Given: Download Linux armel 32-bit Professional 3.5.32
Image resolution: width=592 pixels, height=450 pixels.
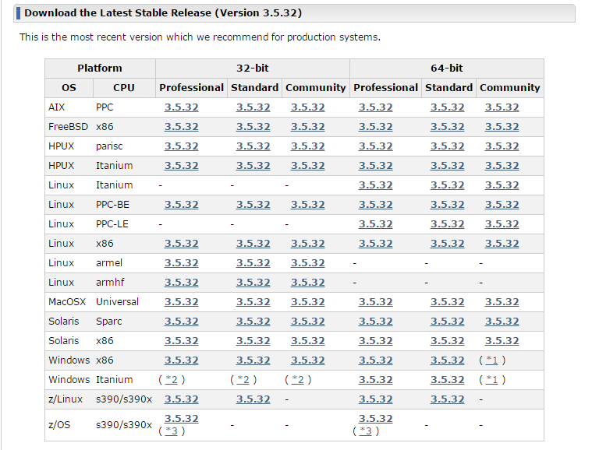Looking at the screenshot, I should (x=181, y=263).
